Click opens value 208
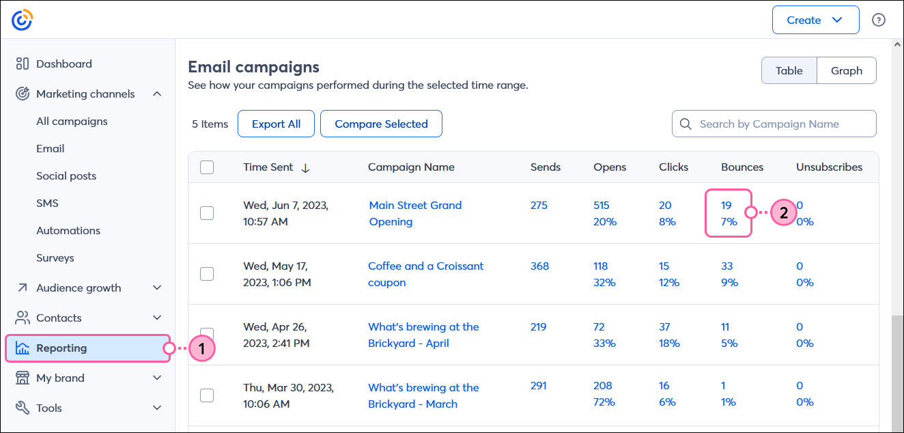The height and width of the screenshot is (433, 904). 603,385
